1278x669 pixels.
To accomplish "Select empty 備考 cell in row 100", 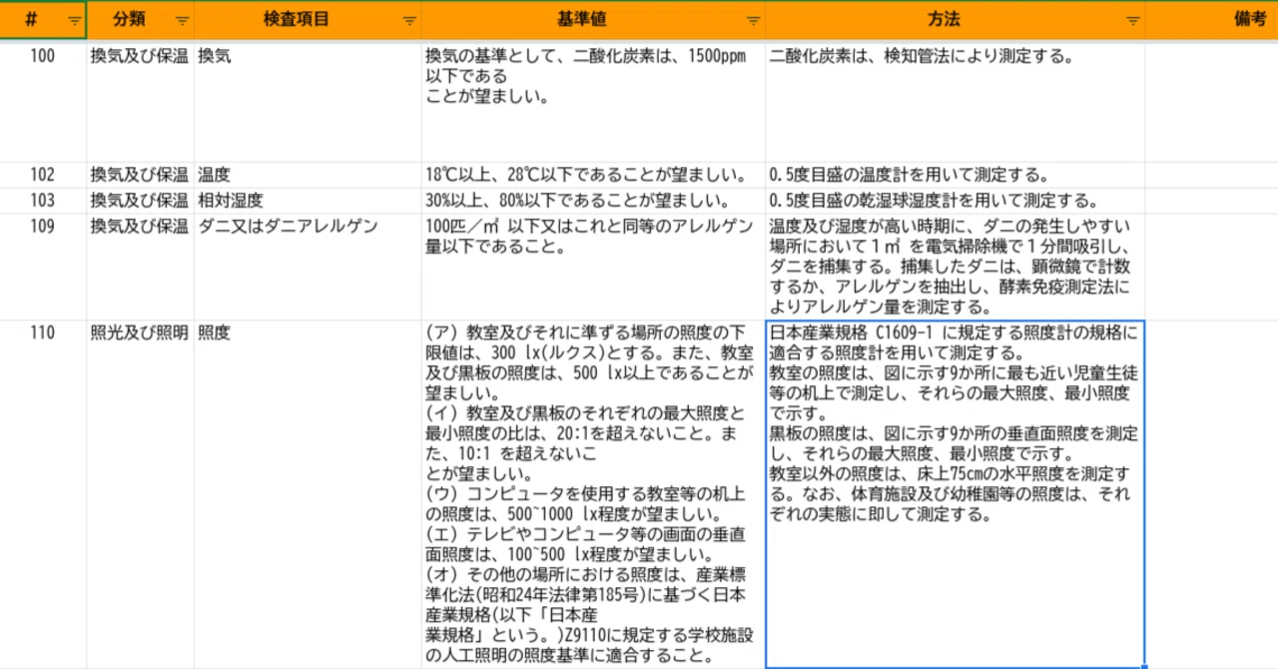I will (x=1212, y=101).
